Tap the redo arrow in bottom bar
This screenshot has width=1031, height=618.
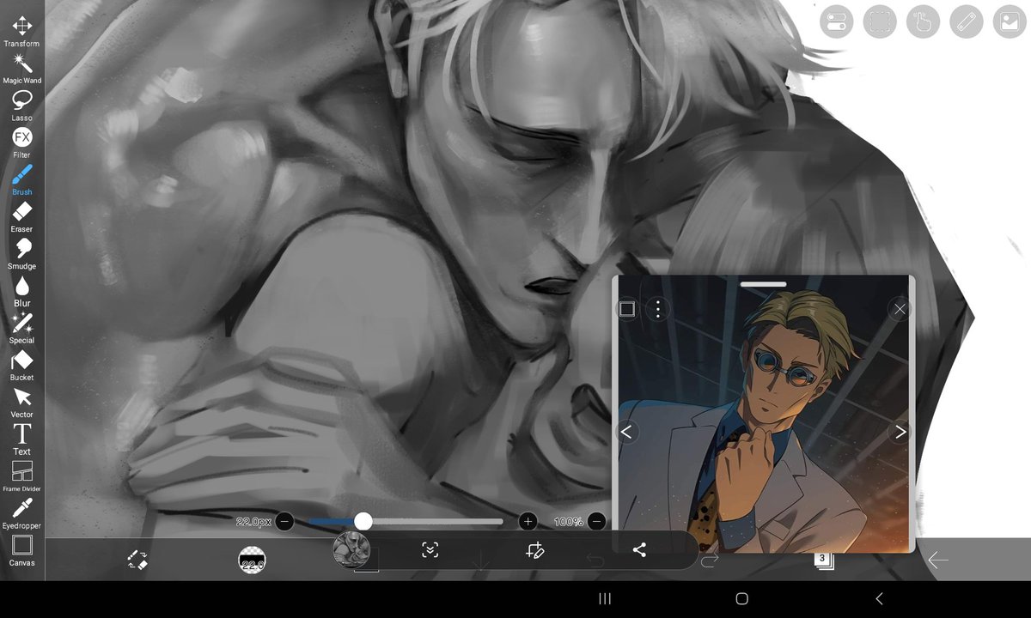tap(709, 560)
